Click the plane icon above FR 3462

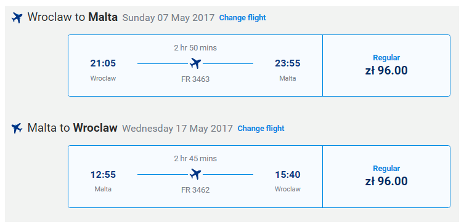(195, 174)
